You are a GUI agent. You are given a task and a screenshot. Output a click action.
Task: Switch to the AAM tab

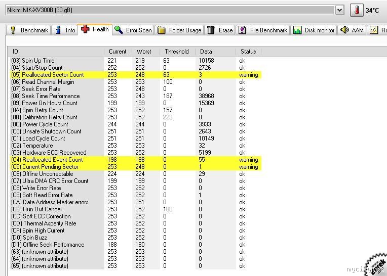click(352, 30)
